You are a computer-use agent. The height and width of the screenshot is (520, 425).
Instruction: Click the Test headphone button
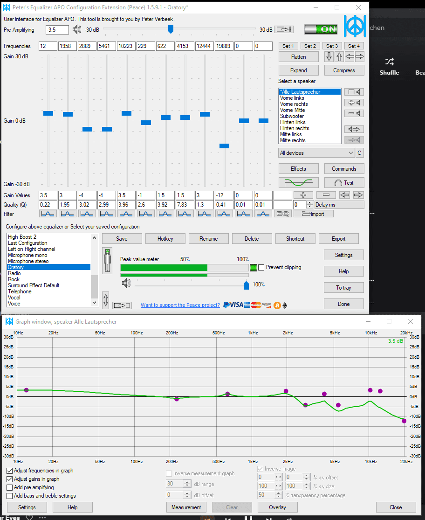[x=344, y=183]
